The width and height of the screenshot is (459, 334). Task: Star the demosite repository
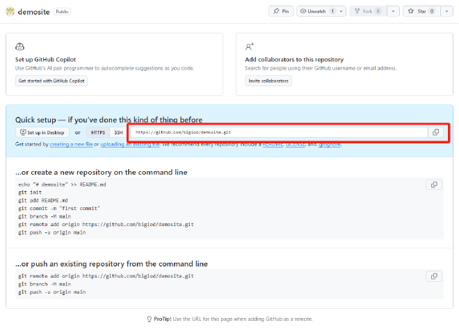[x=421, y=11]
